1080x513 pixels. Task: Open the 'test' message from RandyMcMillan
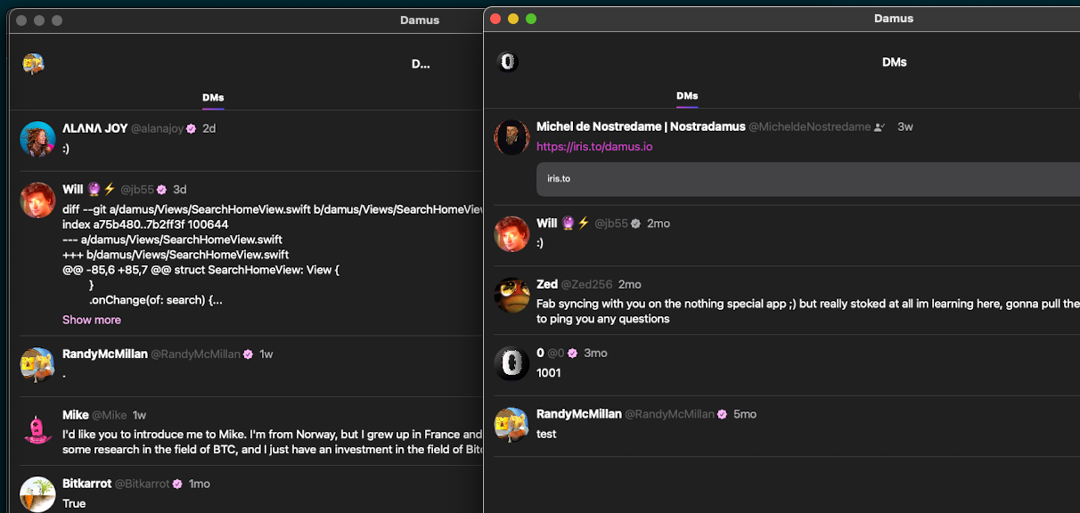click(x=546, y=434)
